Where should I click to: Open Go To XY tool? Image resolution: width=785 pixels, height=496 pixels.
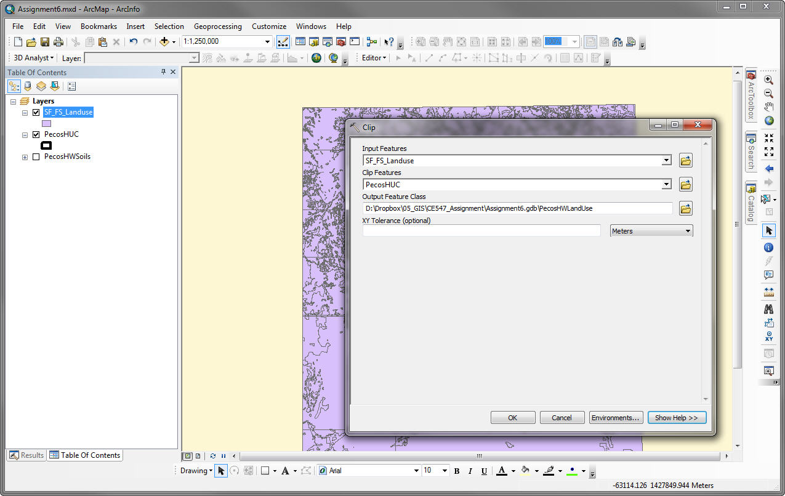coord(769,336)
